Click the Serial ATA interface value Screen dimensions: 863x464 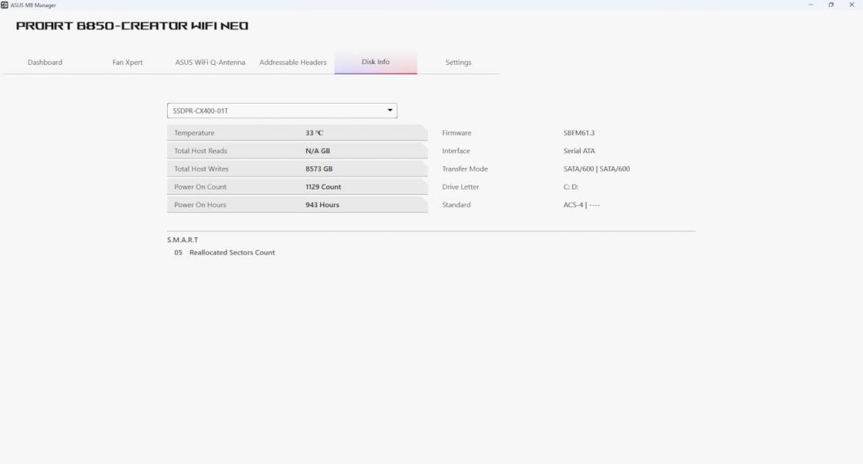(579, 151)
